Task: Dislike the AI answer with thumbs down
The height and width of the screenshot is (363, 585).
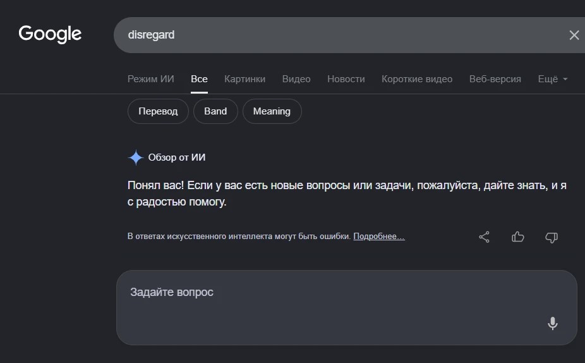Action: tap(552, 237)
